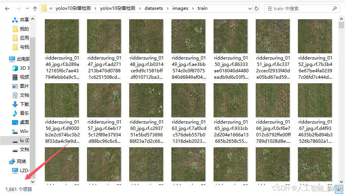
Task: Select thumbnail ridderzuring_0165_jpg.rf.933cb
Action: click(x=231, y=100)
